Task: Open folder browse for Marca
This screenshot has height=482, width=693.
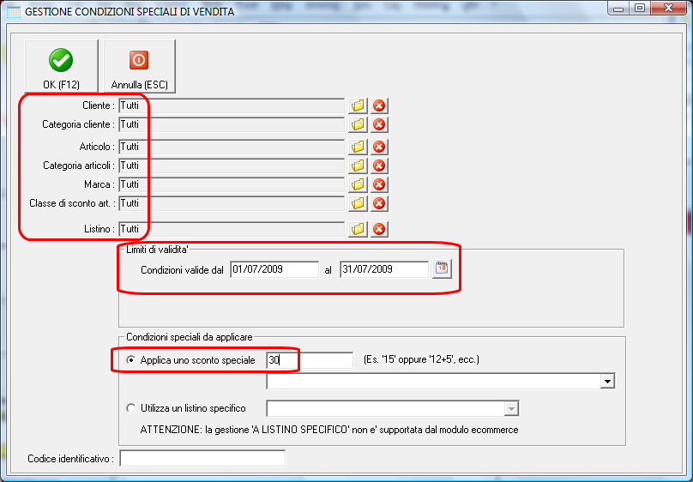Action: tap(358, 184)
